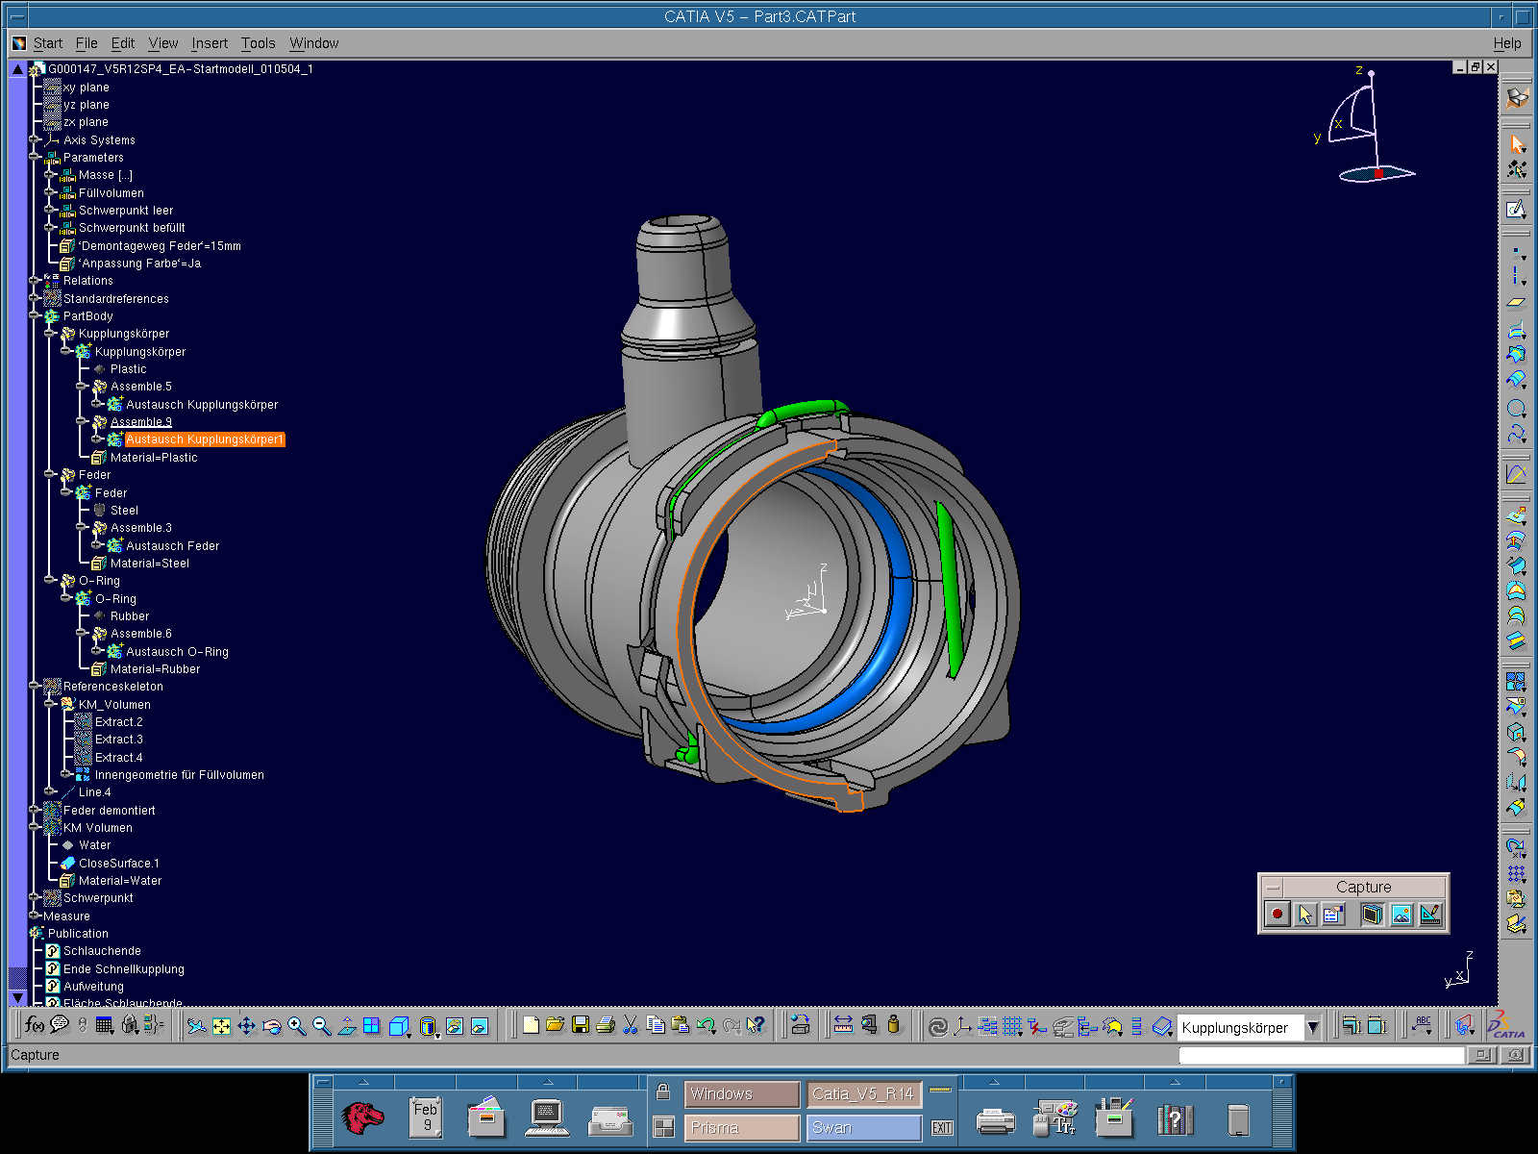
Task: Collapse the Parameters tree node
Action: click(35, 157)
